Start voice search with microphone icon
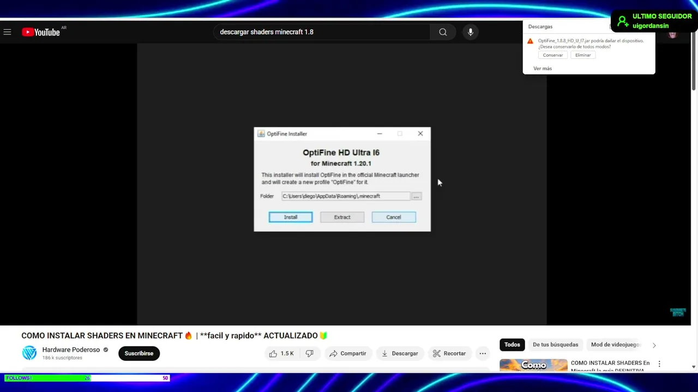Viewport: 698px width, 392px height. 471,32
